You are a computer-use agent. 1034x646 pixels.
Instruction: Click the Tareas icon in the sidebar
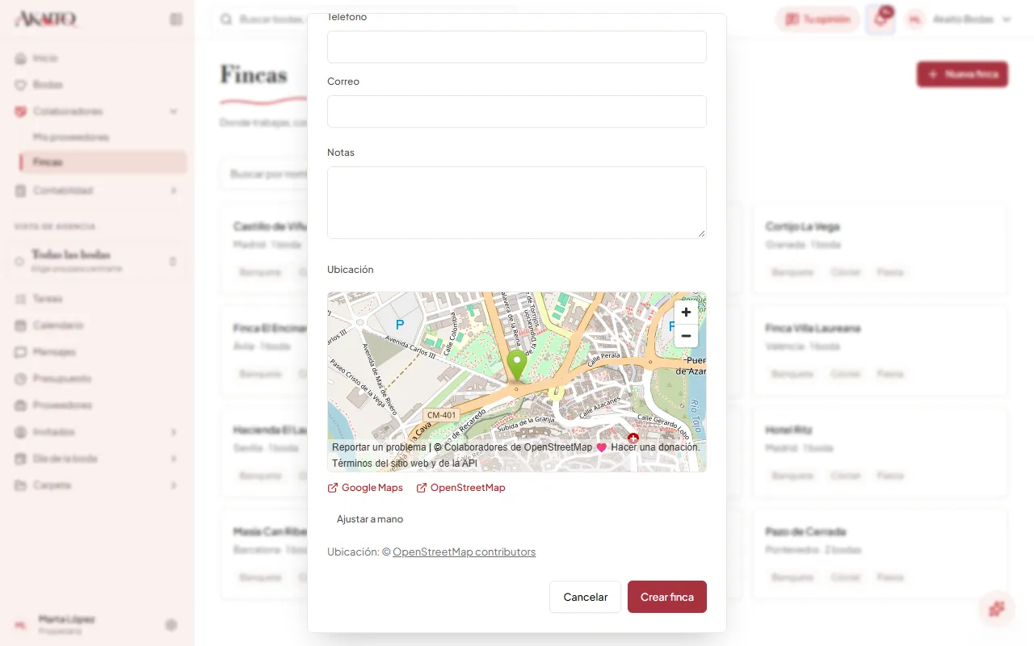coord(21,299)
